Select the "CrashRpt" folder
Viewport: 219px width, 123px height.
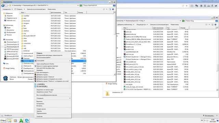(x=26, y=16)
